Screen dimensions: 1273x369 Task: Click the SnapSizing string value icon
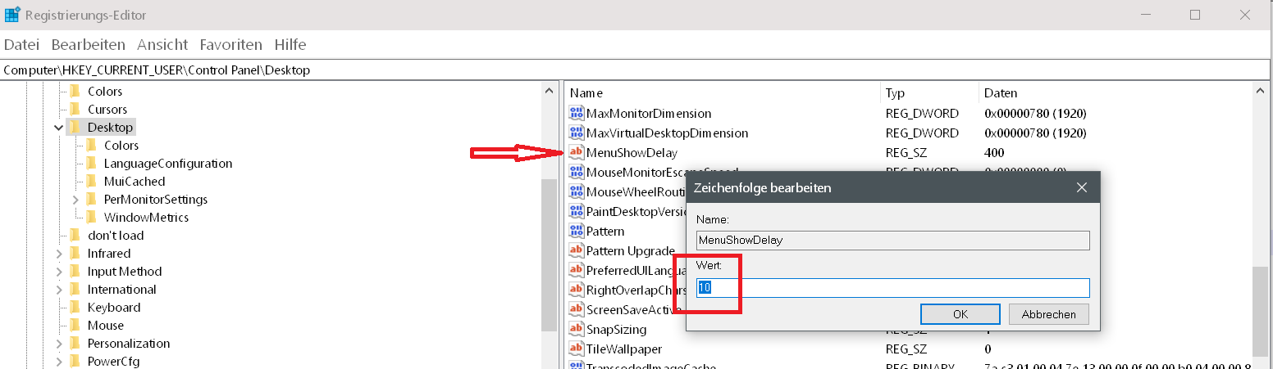pos(577,330)
